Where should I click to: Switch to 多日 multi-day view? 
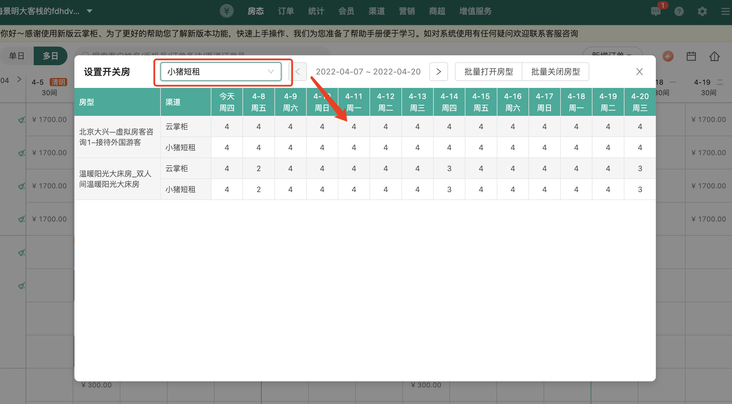(51, 56)
